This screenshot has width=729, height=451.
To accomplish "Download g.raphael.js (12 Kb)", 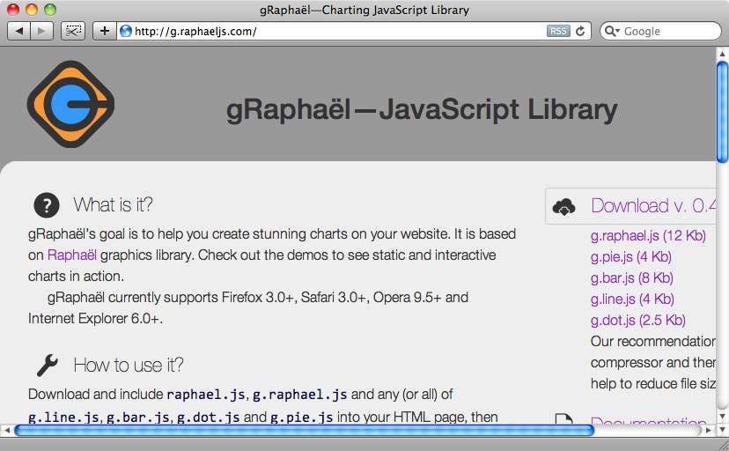I will coord(648,236).
